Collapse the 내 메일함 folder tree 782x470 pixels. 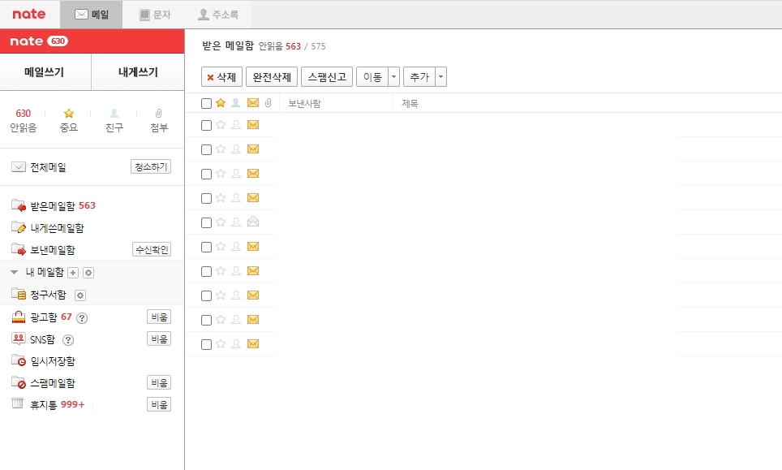click(13, 273)
